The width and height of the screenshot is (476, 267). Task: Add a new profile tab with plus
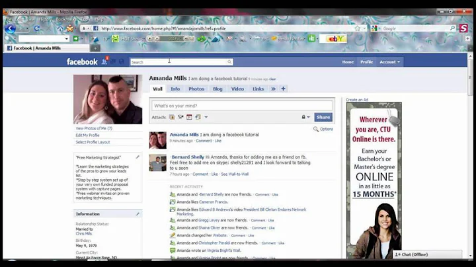(283, 89)
